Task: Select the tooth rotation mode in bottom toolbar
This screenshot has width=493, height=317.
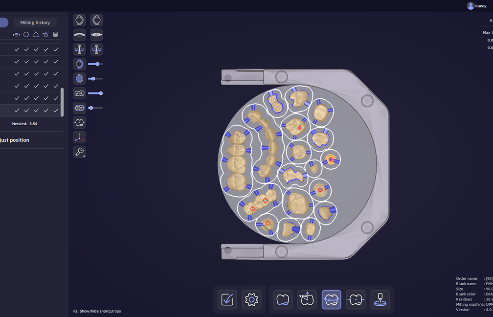Action: click(x=331, y=299)
